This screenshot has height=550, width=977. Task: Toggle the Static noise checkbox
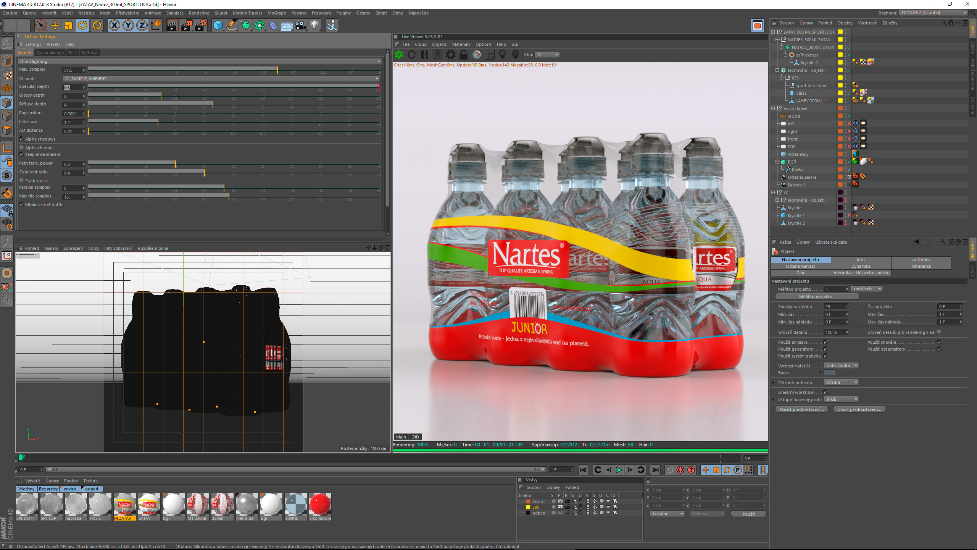22,181
